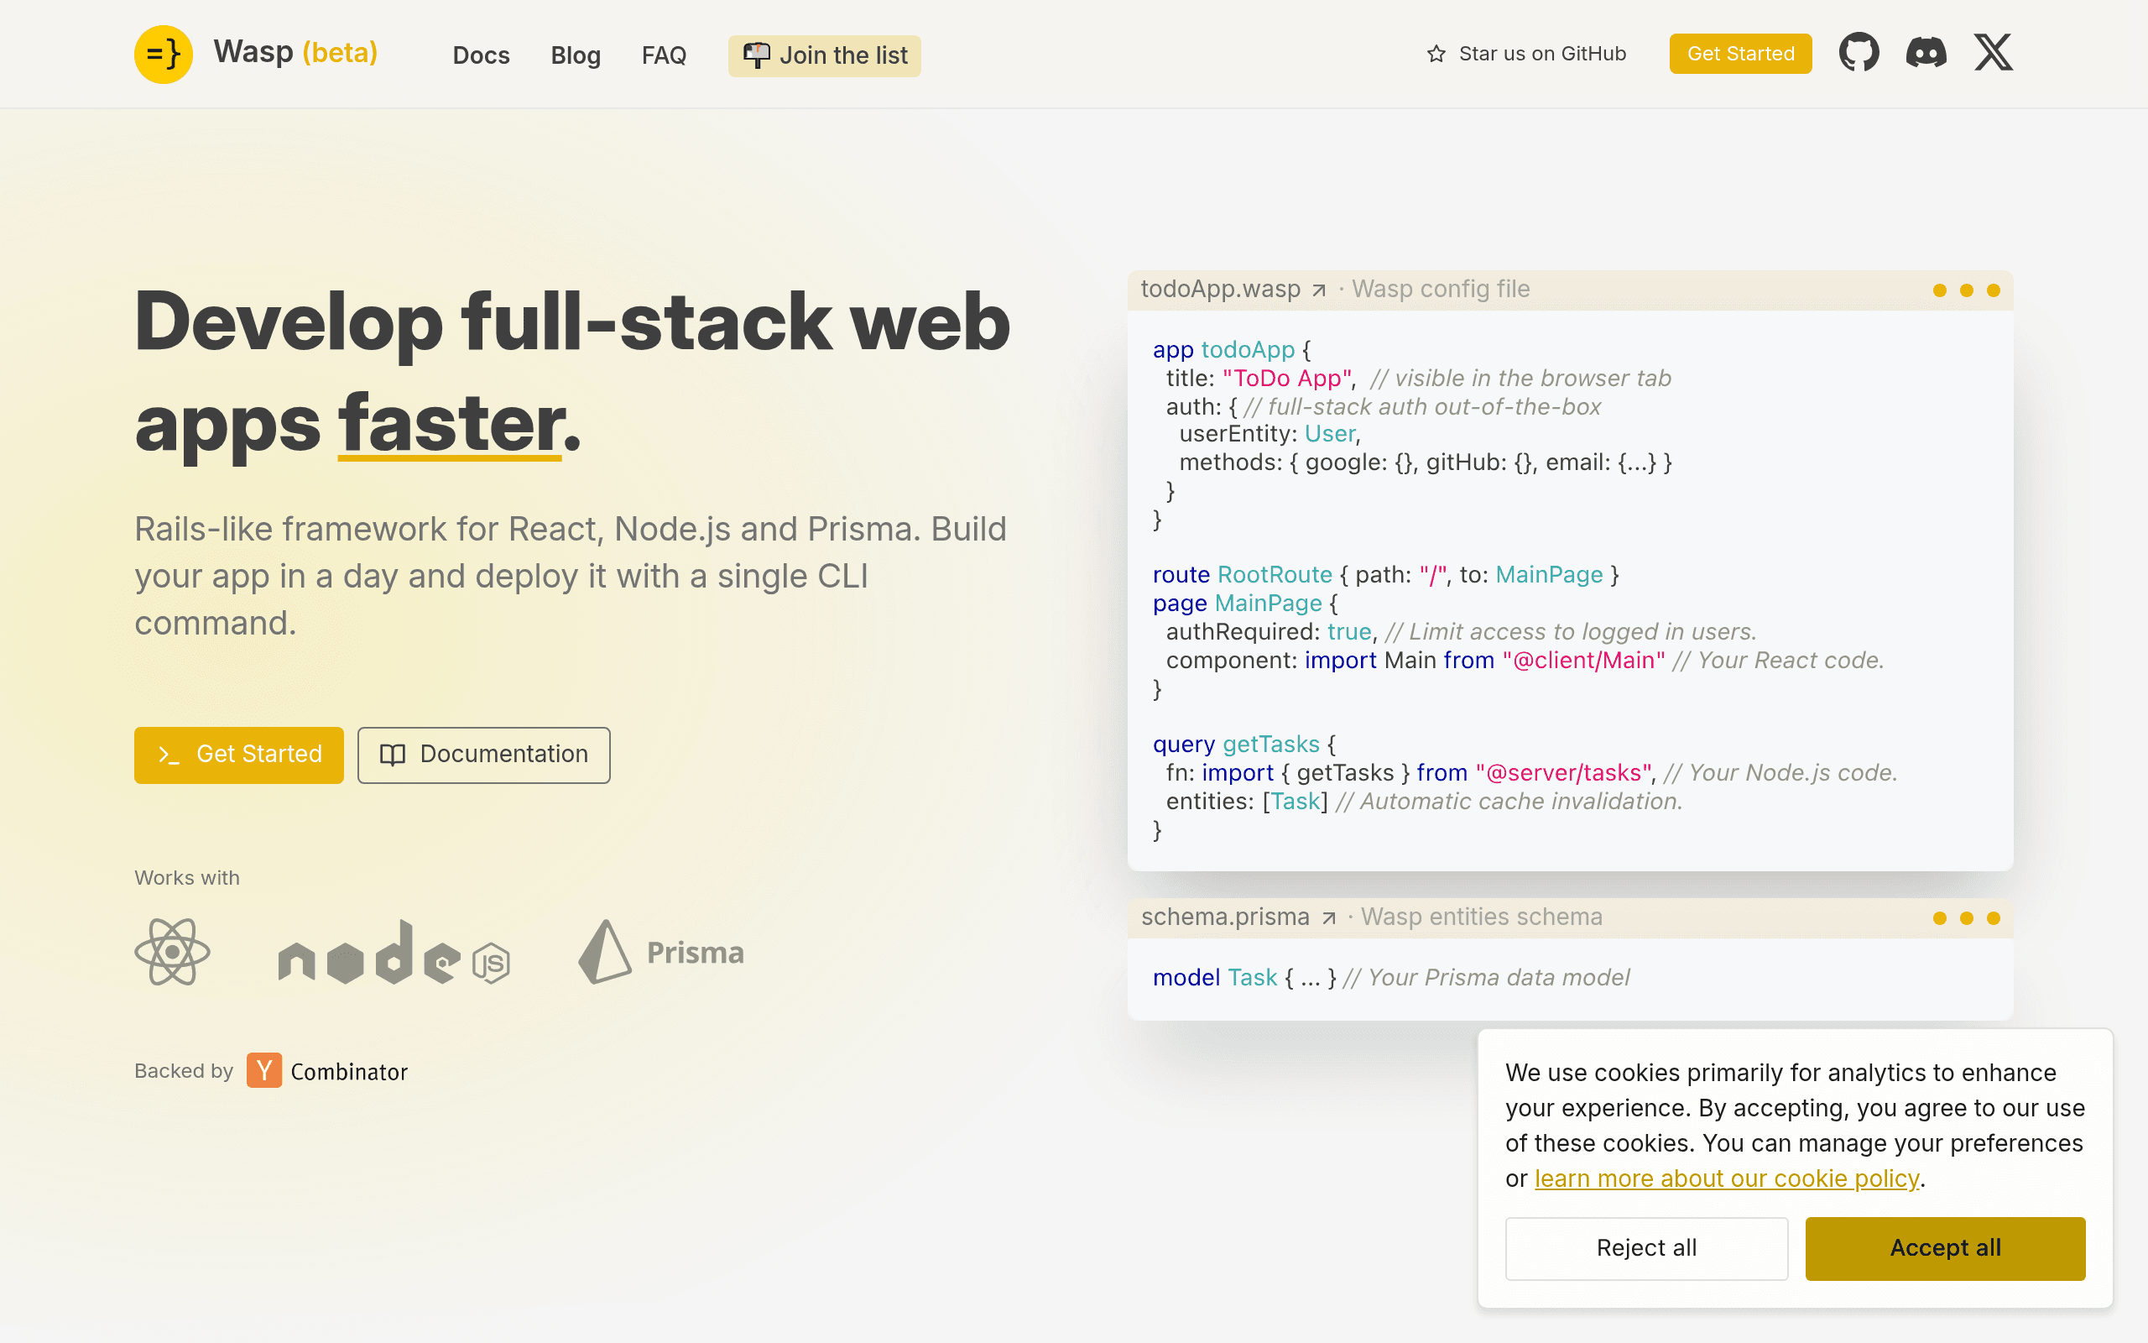Click the terminal prompt icon in hero Get Started

pos(169,755)
